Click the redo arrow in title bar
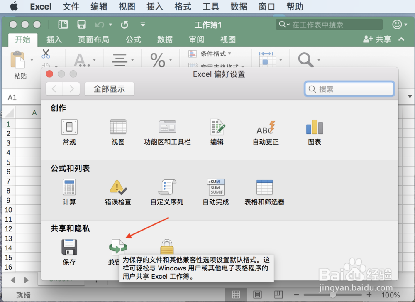 point(124,25)
